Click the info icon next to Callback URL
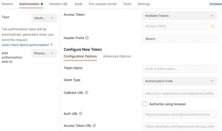 click(86, 93)
